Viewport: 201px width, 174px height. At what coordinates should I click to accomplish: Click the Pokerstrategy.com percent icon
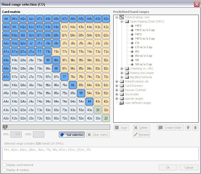pos(122,17)
